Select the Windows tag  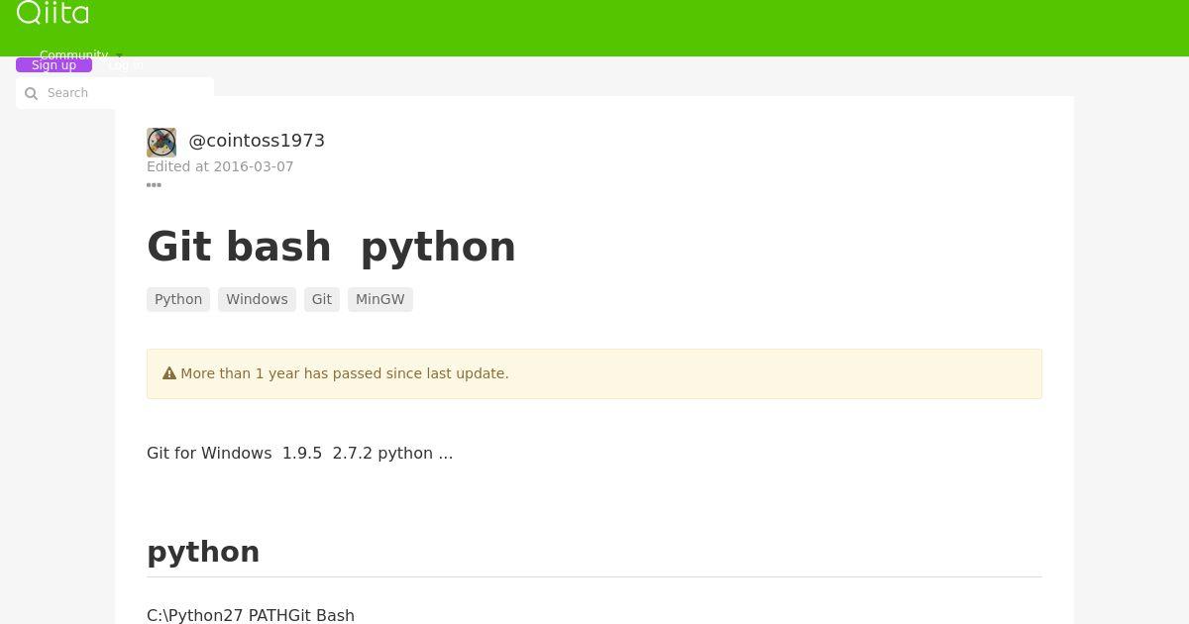coord(257,299)
